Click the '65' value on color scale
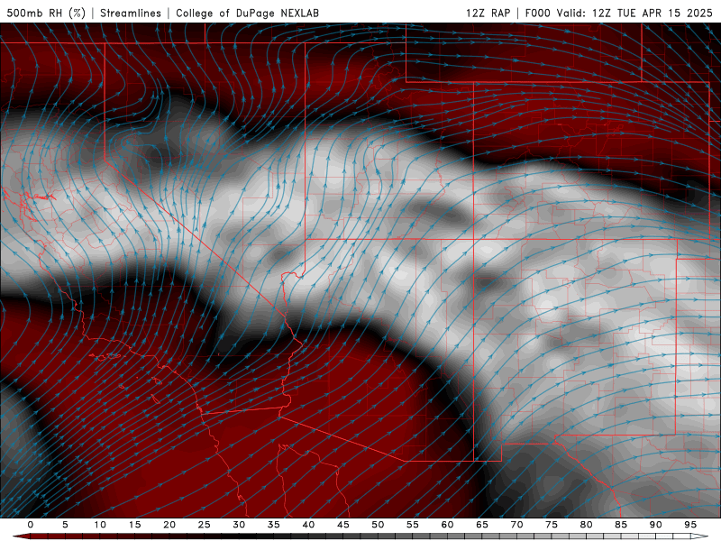The height and width of the screenshot is (541, 721). 482,525
